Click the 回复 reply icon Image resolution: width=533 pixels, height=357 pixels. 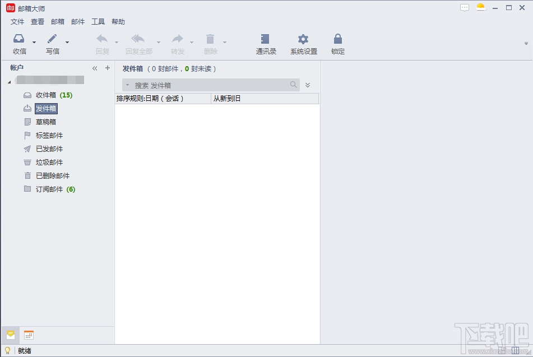pyautogui.click(x=102, y=39)
